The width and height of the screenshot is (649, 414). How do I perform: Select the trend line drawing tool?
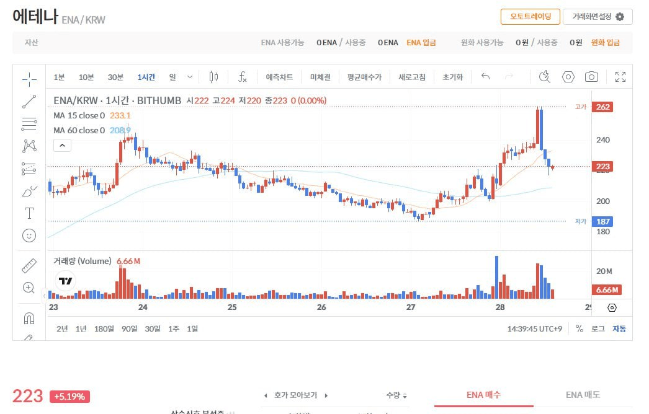[x=29, y=101]
